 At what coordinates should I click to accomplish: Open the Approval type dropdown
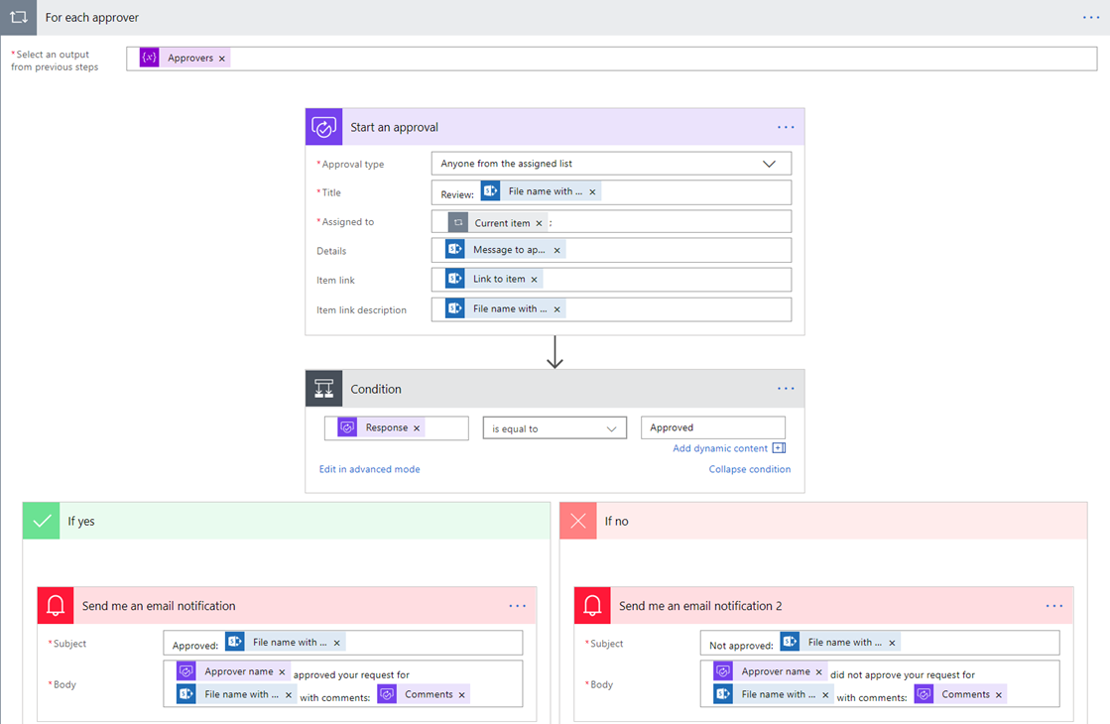pyautogui.click(x=769, y=164)
